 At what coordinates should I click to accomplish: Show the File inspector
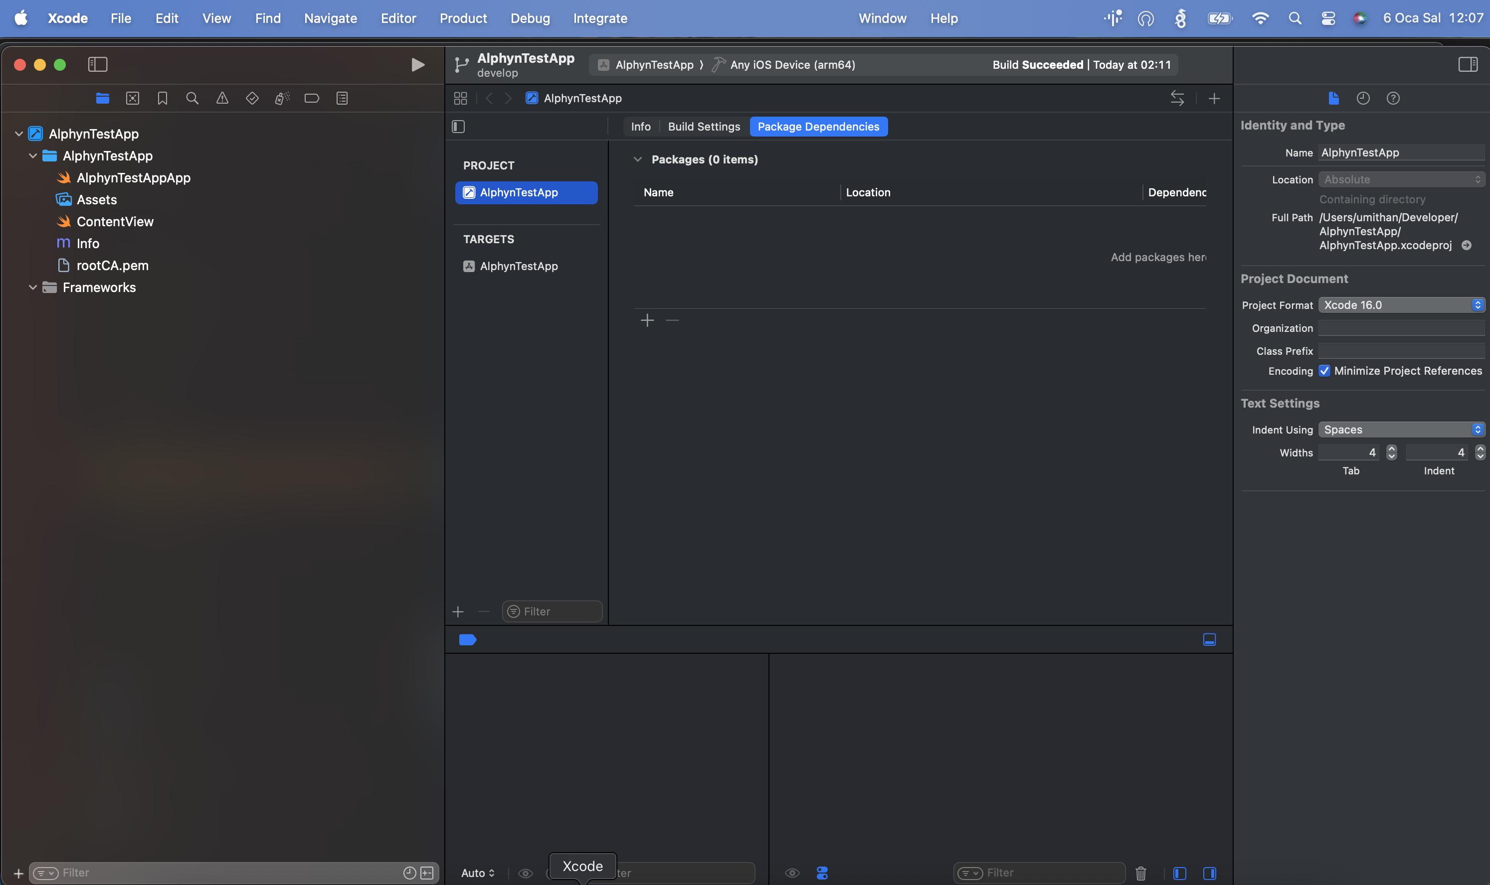(1333, 98)
